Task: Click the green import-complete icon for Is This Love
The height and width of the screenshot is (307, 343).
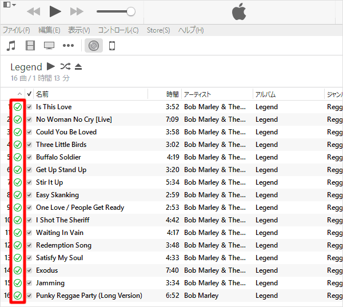Action: click(18, 107)
